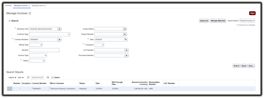Expand the Project Name dropdown arrow
Image resolution: width=264 pixels, height=98 pixels.
(125, 29)
